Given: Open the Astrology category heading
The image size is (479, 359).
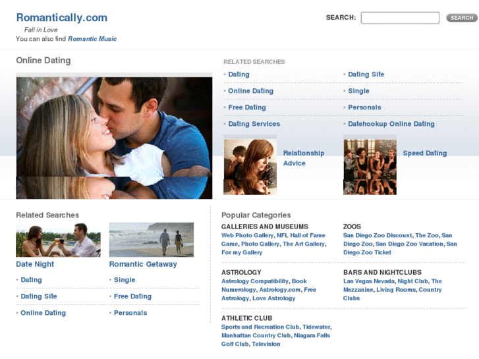Looking at the screenshot, I should (241, 272).
